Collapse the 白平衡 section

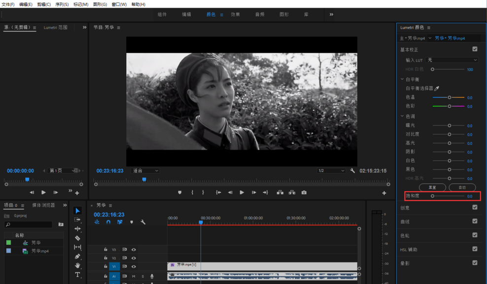(402, 79)
